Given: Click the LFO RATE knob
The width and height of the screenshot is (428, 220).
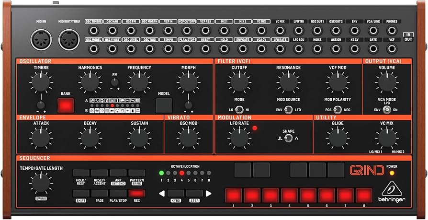Looking at the screenshot, I should [239, 138].
